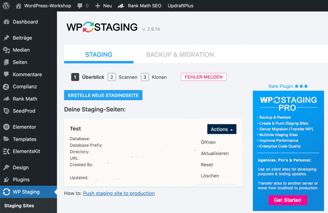328x213 pixels.
Task: Click the Test staging site name
Action: [75, 129]
